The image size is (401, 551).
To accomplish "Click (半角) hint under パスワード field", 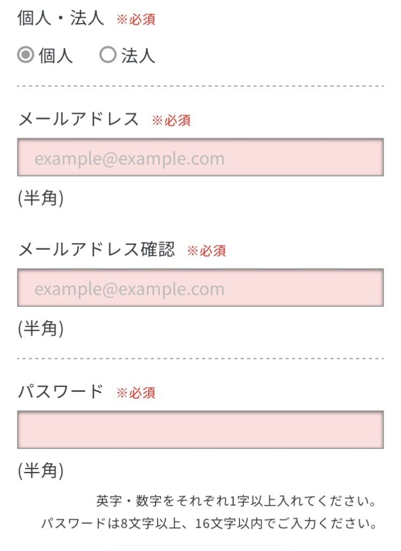I will click(x=41, y=470).
